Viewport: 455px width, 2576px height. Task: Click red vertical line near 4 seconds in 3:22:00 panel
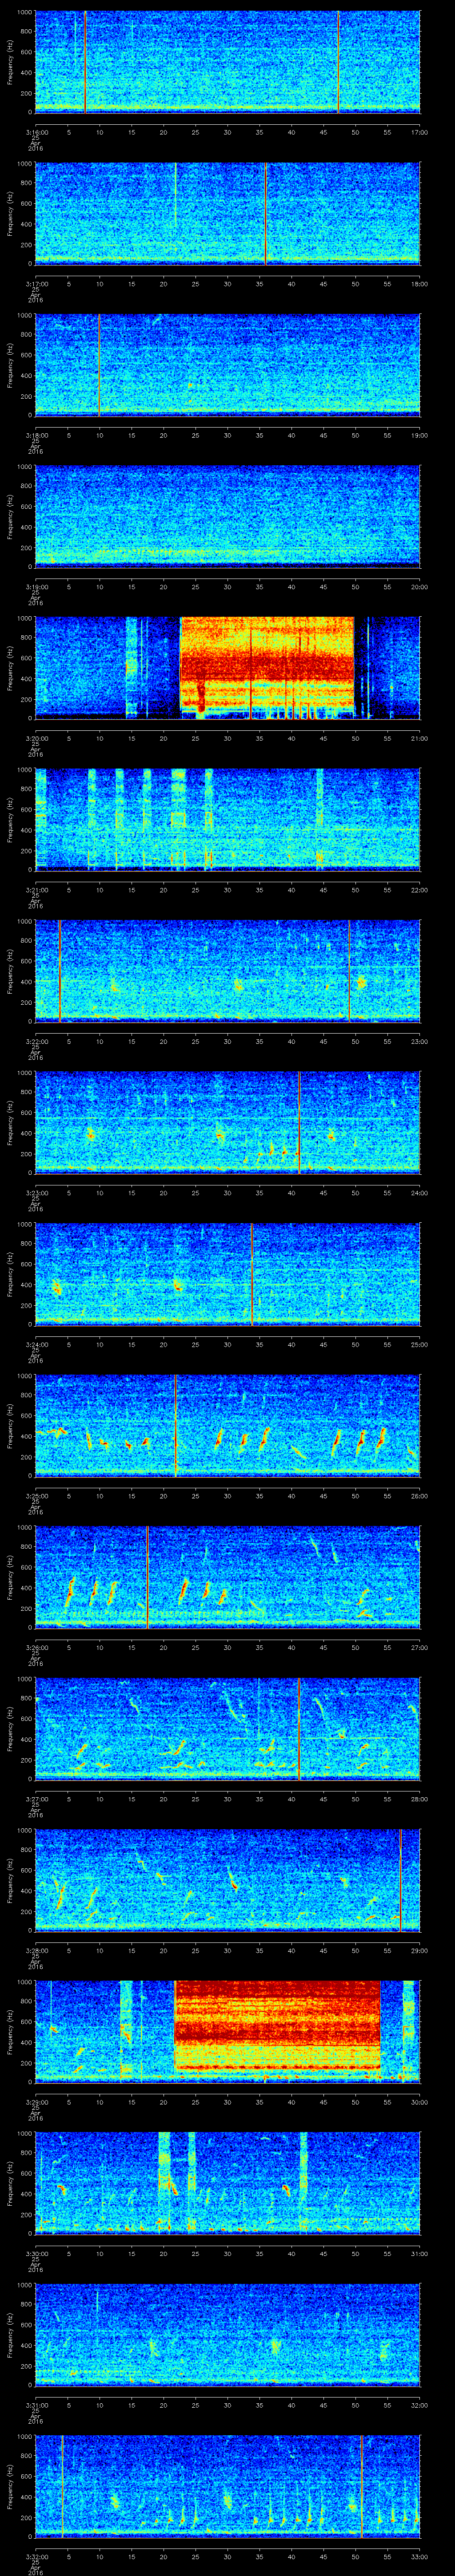coord(60,970)
